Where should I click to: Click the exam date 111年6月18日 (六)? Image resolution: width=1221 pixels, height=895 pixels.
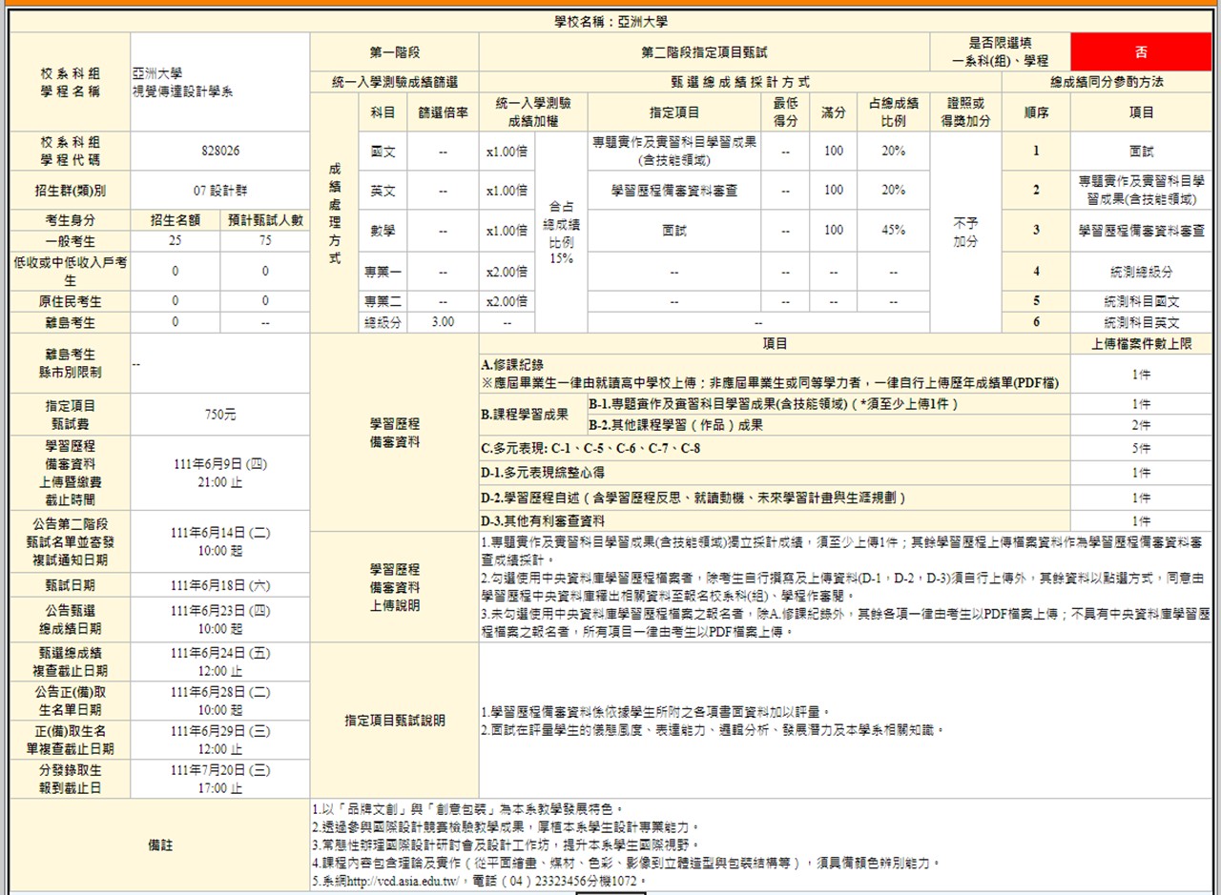pos(220,585)
